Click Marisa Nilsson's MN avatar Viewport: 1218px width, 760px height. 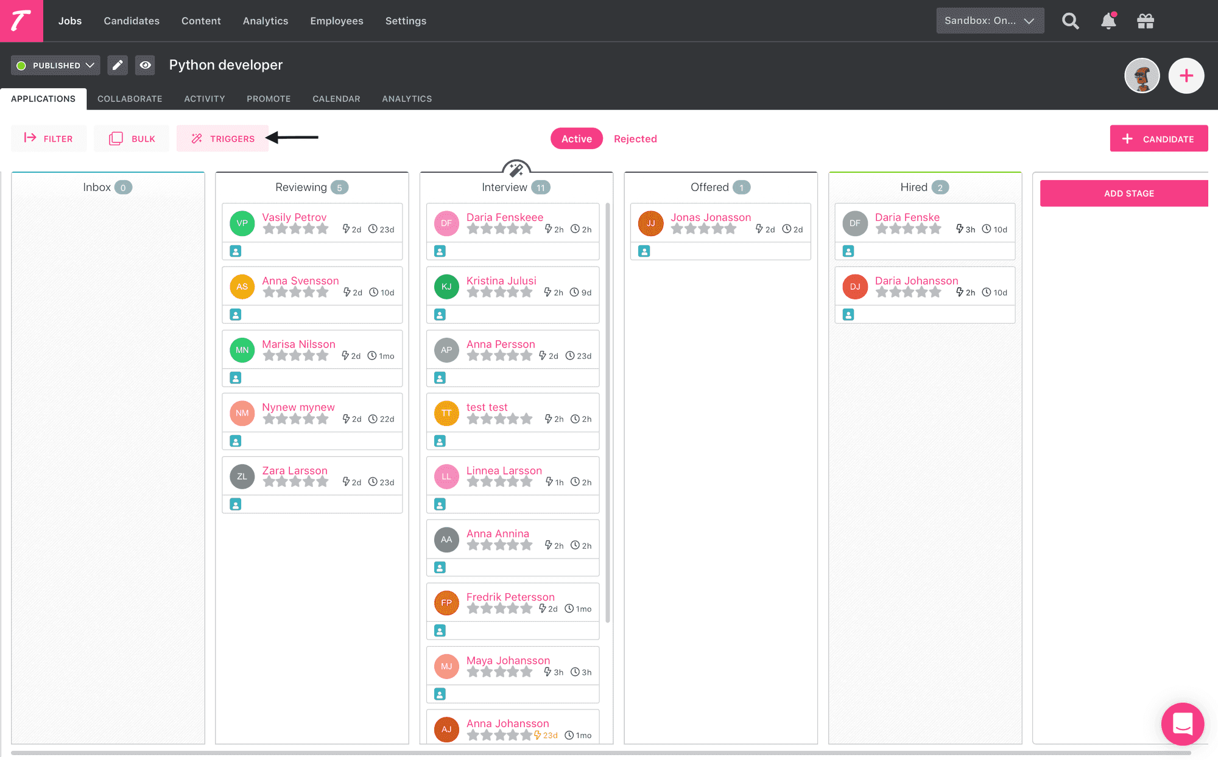[x=242, y=350]
